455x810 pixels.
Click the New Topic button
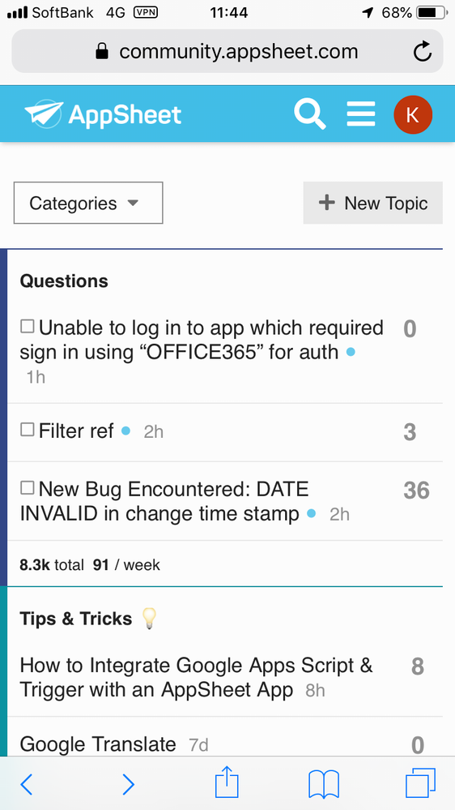pos(372,203)
